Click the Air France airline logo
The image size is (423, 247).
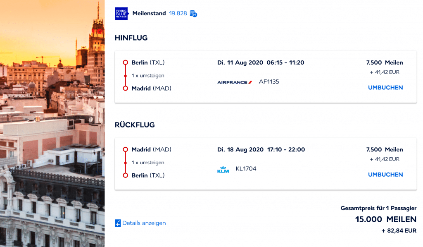(x=235, y=82)
